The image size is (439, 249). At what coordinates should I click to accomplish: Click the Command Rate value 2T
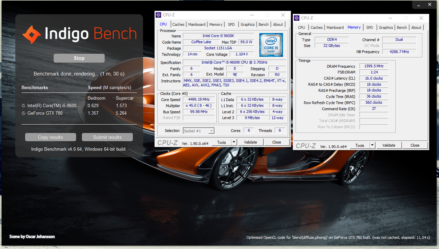[374, 109]
